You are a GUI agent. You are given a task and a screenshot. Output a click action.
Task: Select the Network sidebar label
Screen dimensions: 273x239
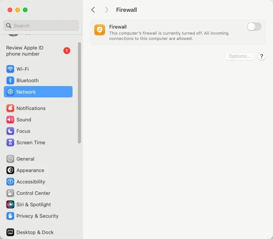(26, 92)
